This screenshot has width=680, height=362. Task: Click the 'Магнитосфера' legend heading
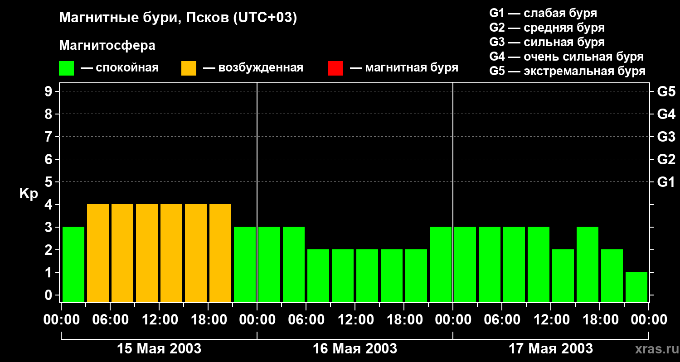107,46
